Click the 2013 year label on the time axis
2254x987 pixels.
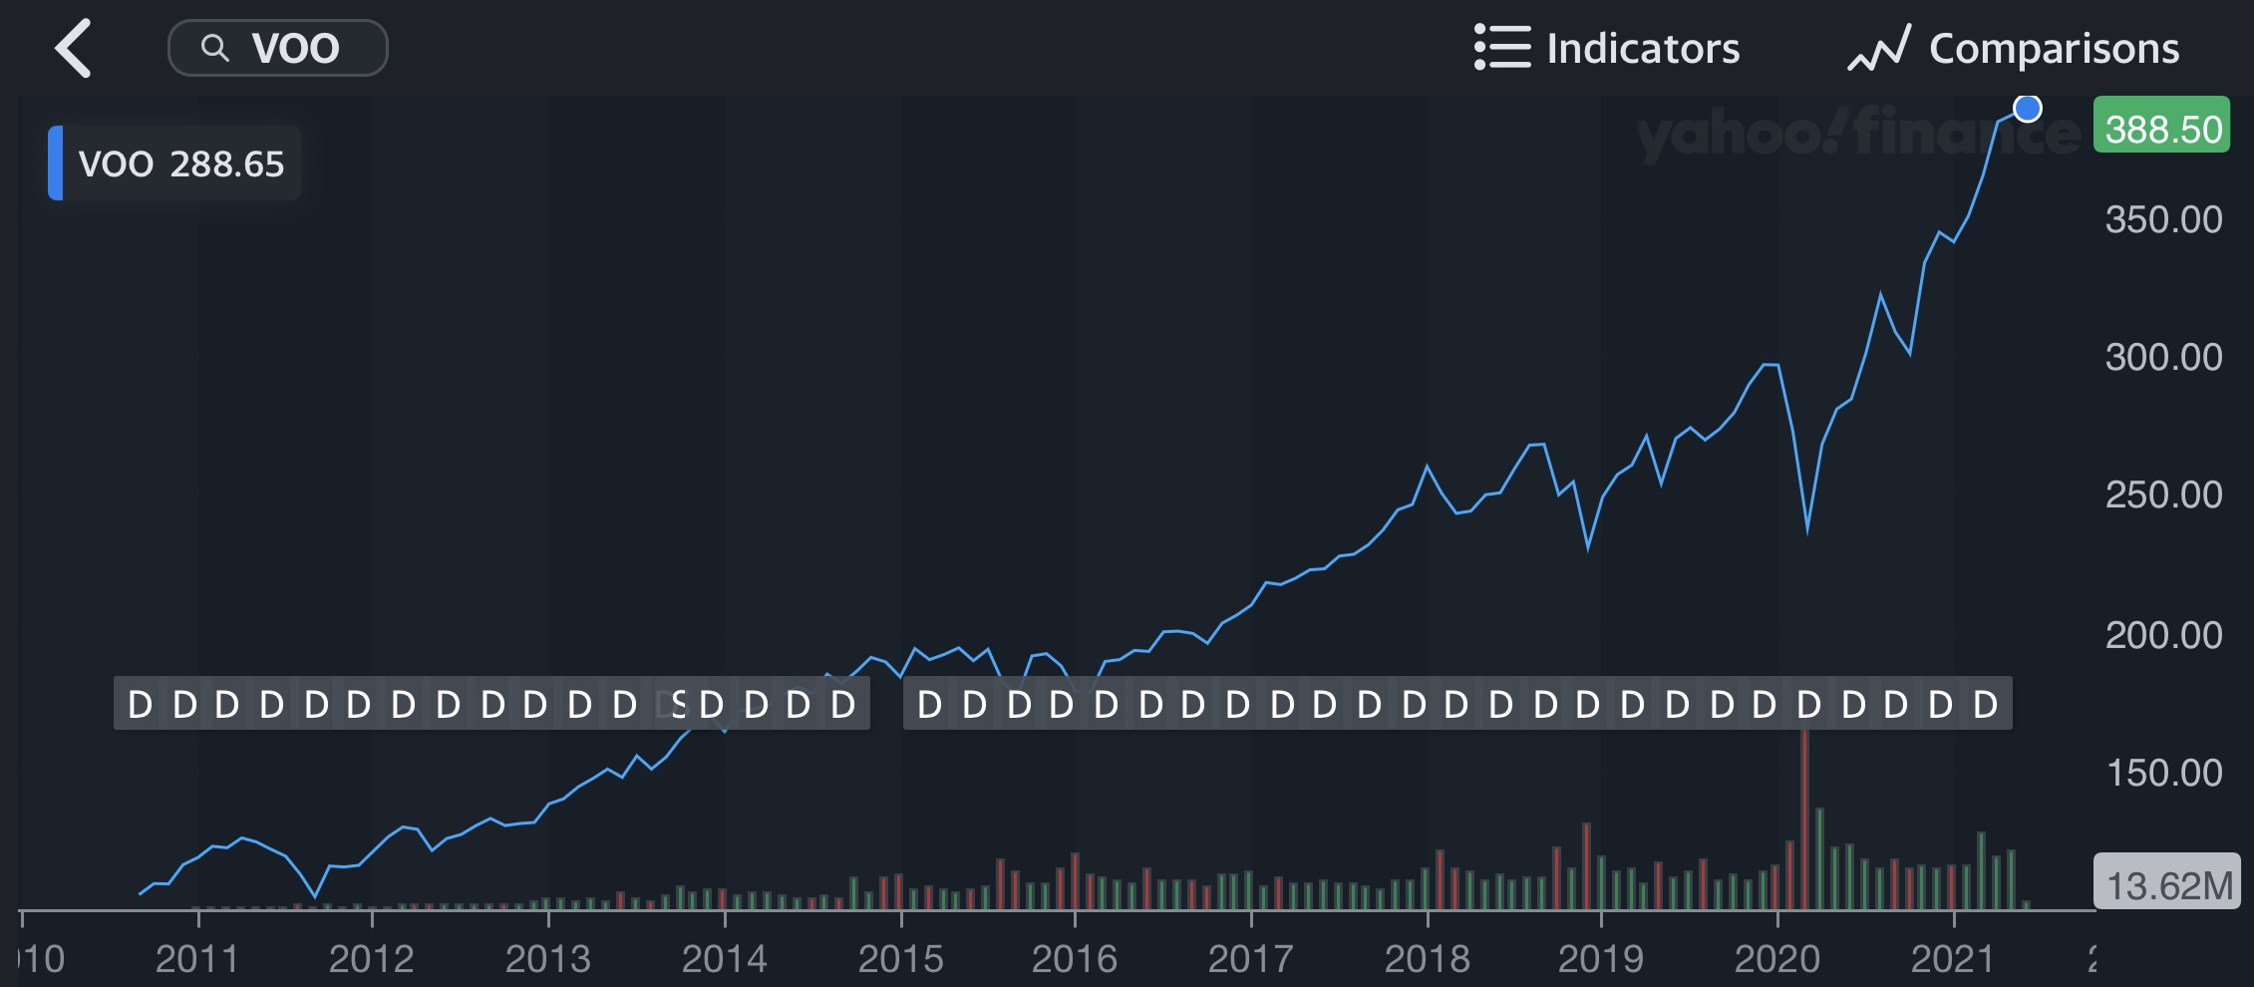(x=547, y=959)
